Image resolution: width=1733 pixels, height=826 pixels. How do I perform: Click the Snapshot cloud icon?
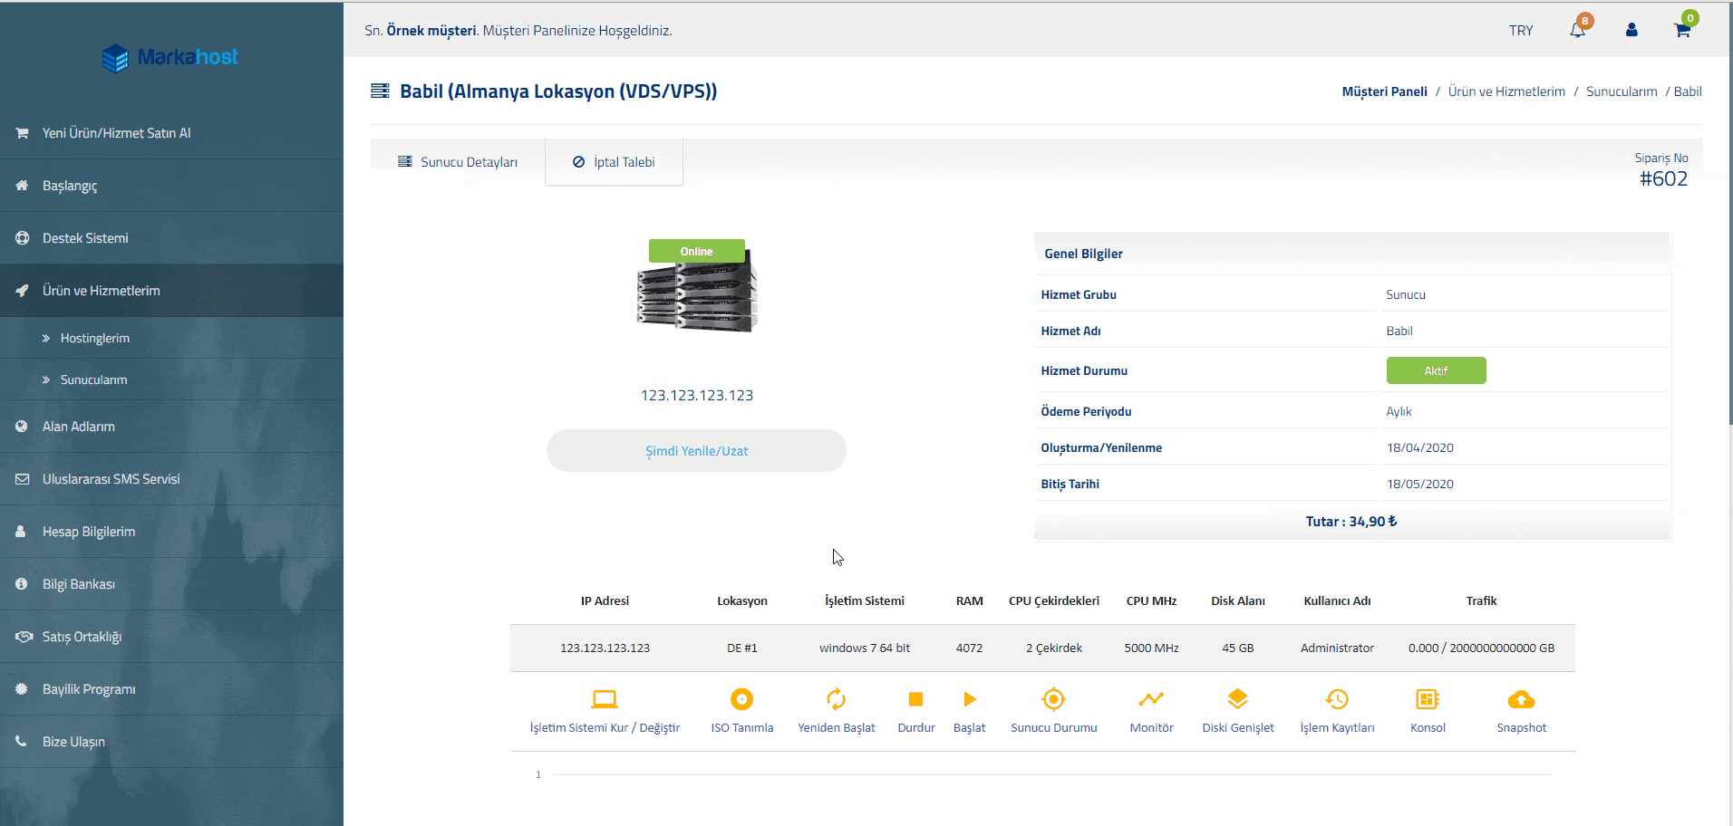[x=1521, y=699]
